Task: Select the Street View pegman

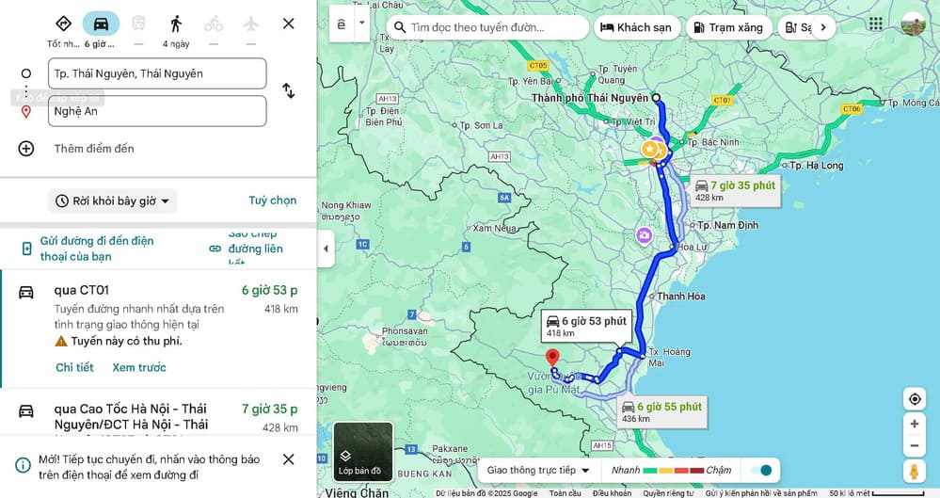Action: pos(915,472)
